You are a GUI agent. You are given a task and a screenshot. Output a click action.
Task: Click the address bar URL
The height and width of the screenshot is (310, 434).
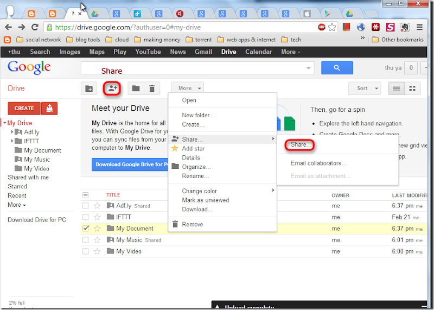127,27
